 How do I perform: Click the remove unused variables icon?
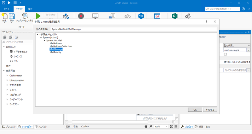tap(157, 16)
